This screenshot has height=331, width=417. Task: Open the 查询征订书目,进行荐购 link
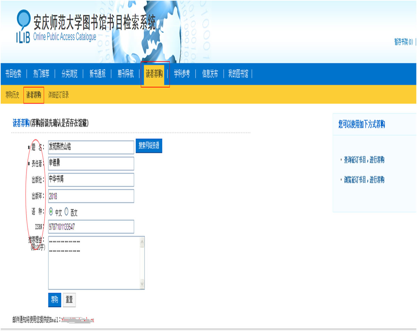[x=364, y=160]
